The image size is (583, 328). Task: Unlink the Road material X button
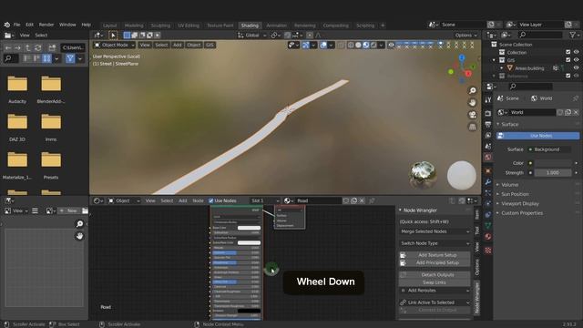pos(362,200)
